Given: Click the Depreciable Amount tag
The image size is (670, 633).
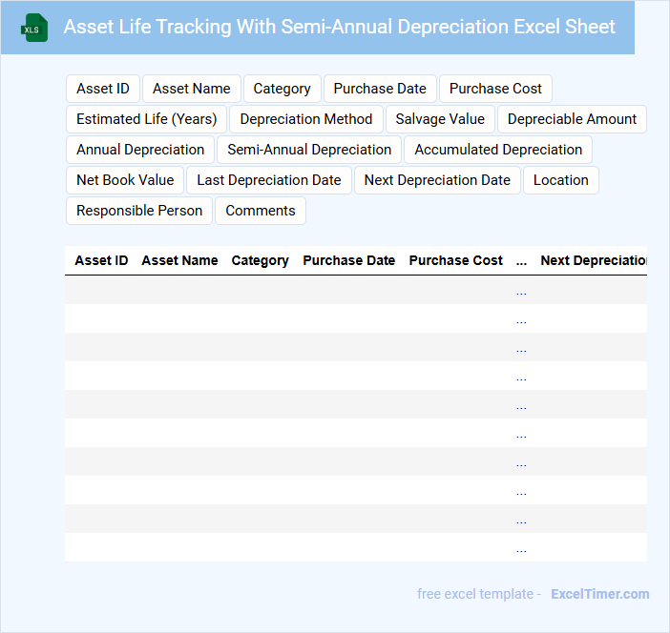Looking at the screenshot, I should pyautogui.click(x=572, y=119).
